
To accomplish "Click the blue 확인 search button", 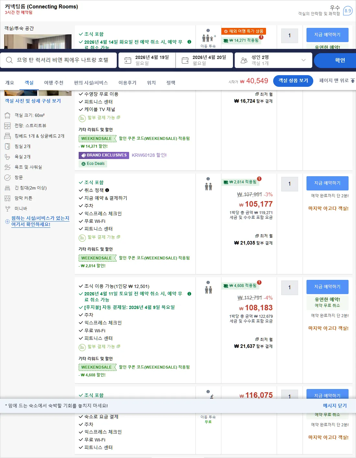I will click(335, 60).
